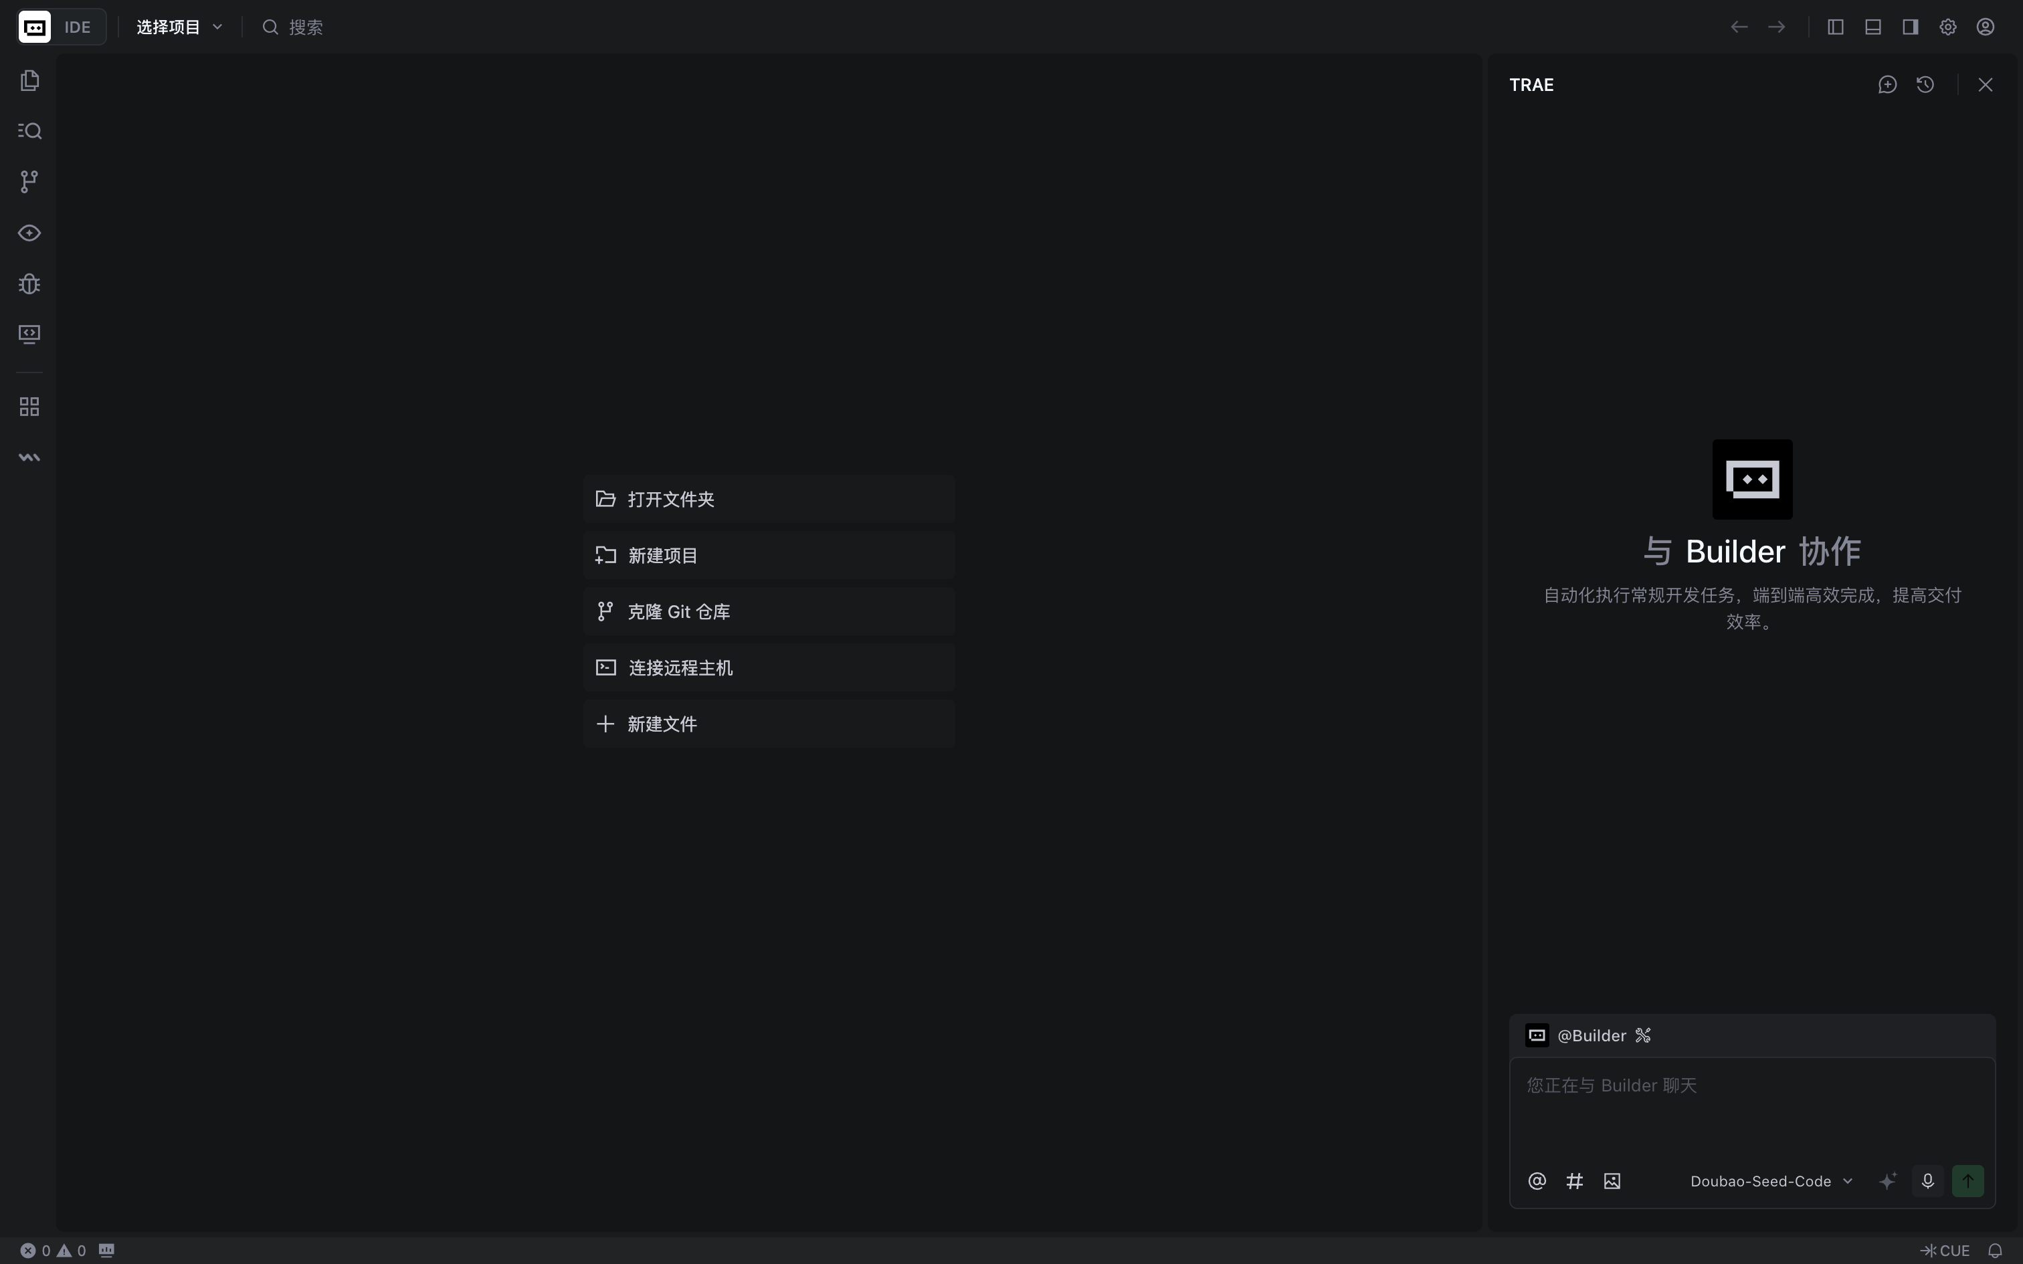
Task: Open chat history in TRAE panel
Action: pos(1925,84)
